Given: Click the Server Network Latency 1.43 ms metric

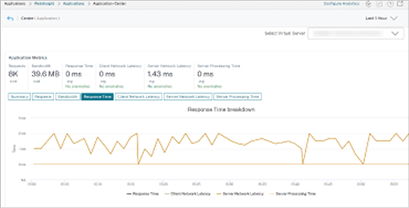Looking at the screenshot, I should pyautogui.click(x=161, y=74).
